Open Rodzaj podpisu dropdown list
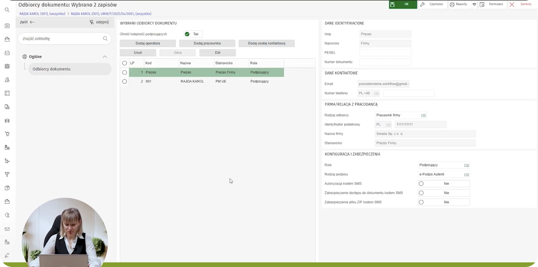The width and height of the screenshot is (538, 267). [x=467, y=174]
